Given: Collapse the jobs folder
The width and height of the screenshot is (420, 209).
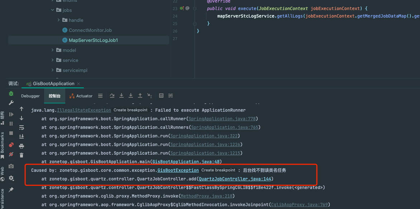Looking at the screenshot, I should 53,10.
